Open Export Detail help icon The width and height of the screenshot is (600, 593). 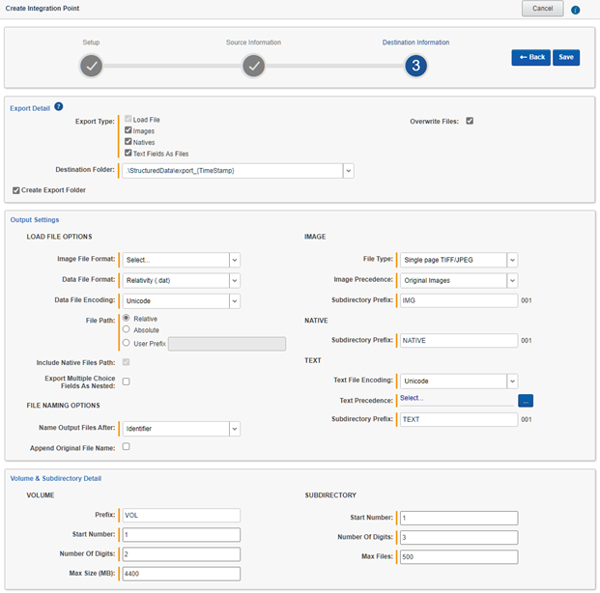coord(59,106)
